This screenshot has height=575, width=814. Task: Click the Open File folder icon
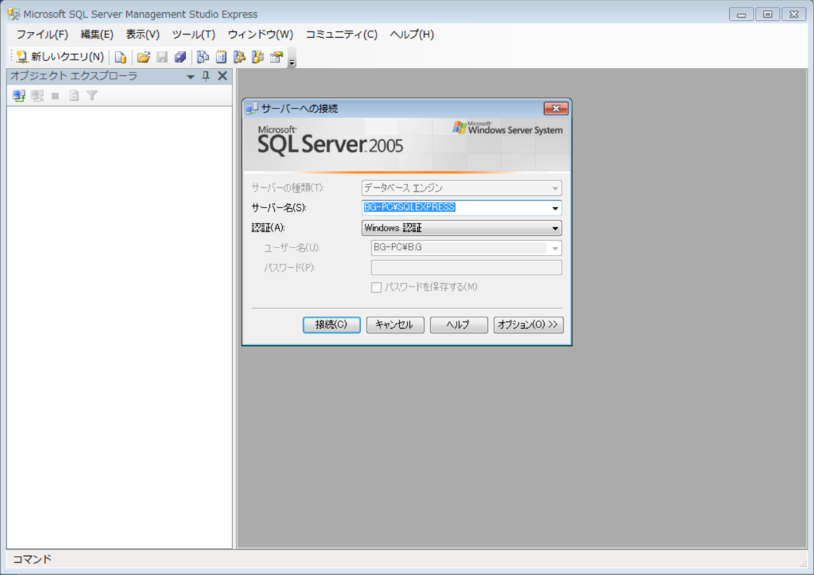coord(143,57)
